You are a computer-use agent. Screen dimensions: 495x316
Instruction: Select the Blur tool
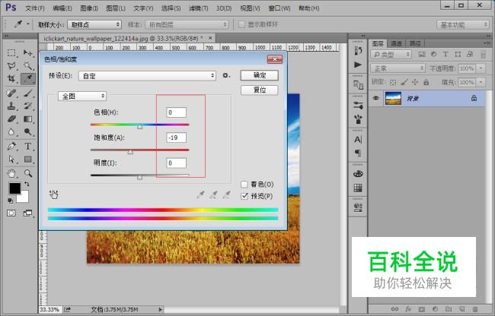(x=11, y=132)
